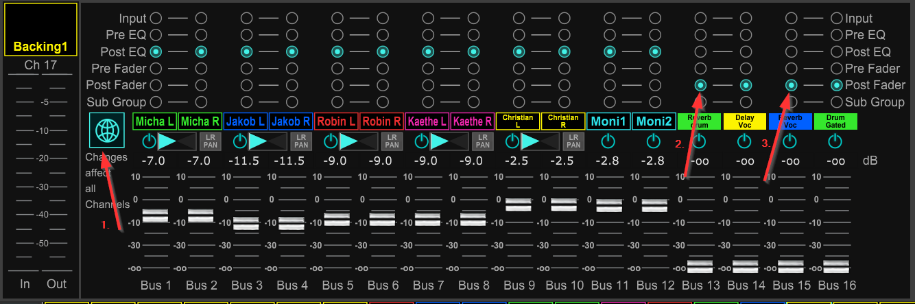Image resolution: width=915 pixels, height=304 pixels.
Task: Select Input tap radio for Bus 1
Action: pos(156,18)
